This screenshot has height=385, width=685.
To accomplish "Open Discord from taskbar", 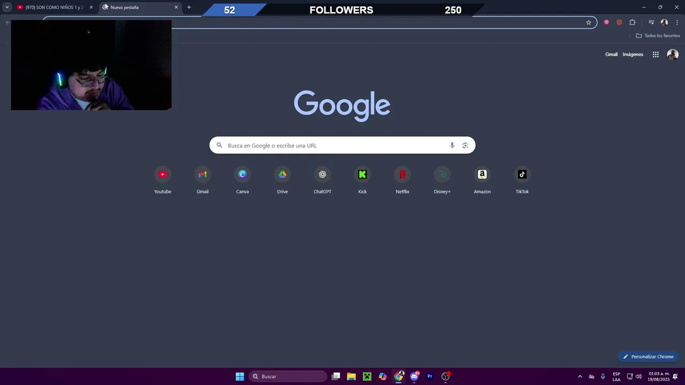I will tap(414, 376).
